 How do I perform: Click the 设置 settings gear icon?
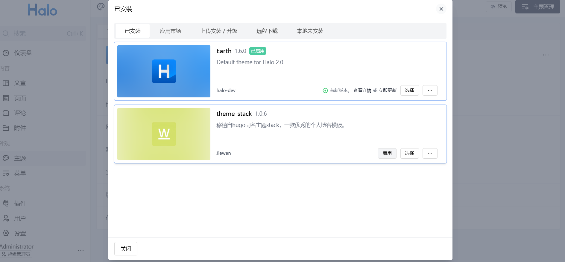click(6, 233)
